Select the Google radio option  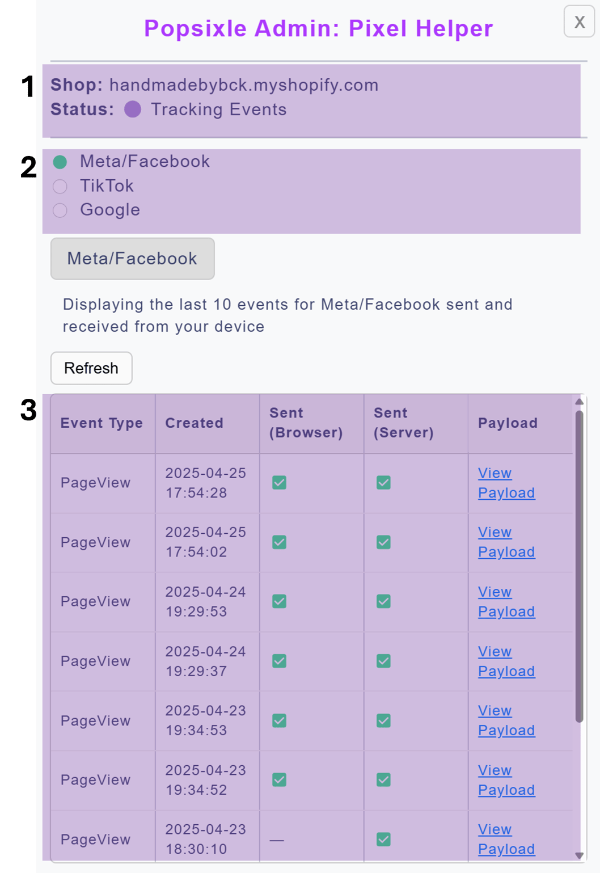[60, 210]
